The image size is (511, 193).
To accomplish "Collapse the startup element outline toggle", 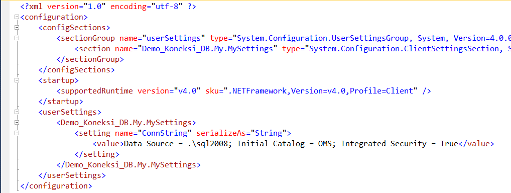I will pyautogui.click(x=17, y=80).
